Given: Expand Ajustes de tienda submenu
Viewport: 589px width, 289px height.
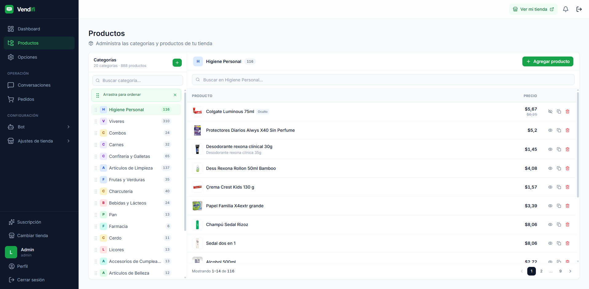Looking at the screenshot, I should 39,141.
